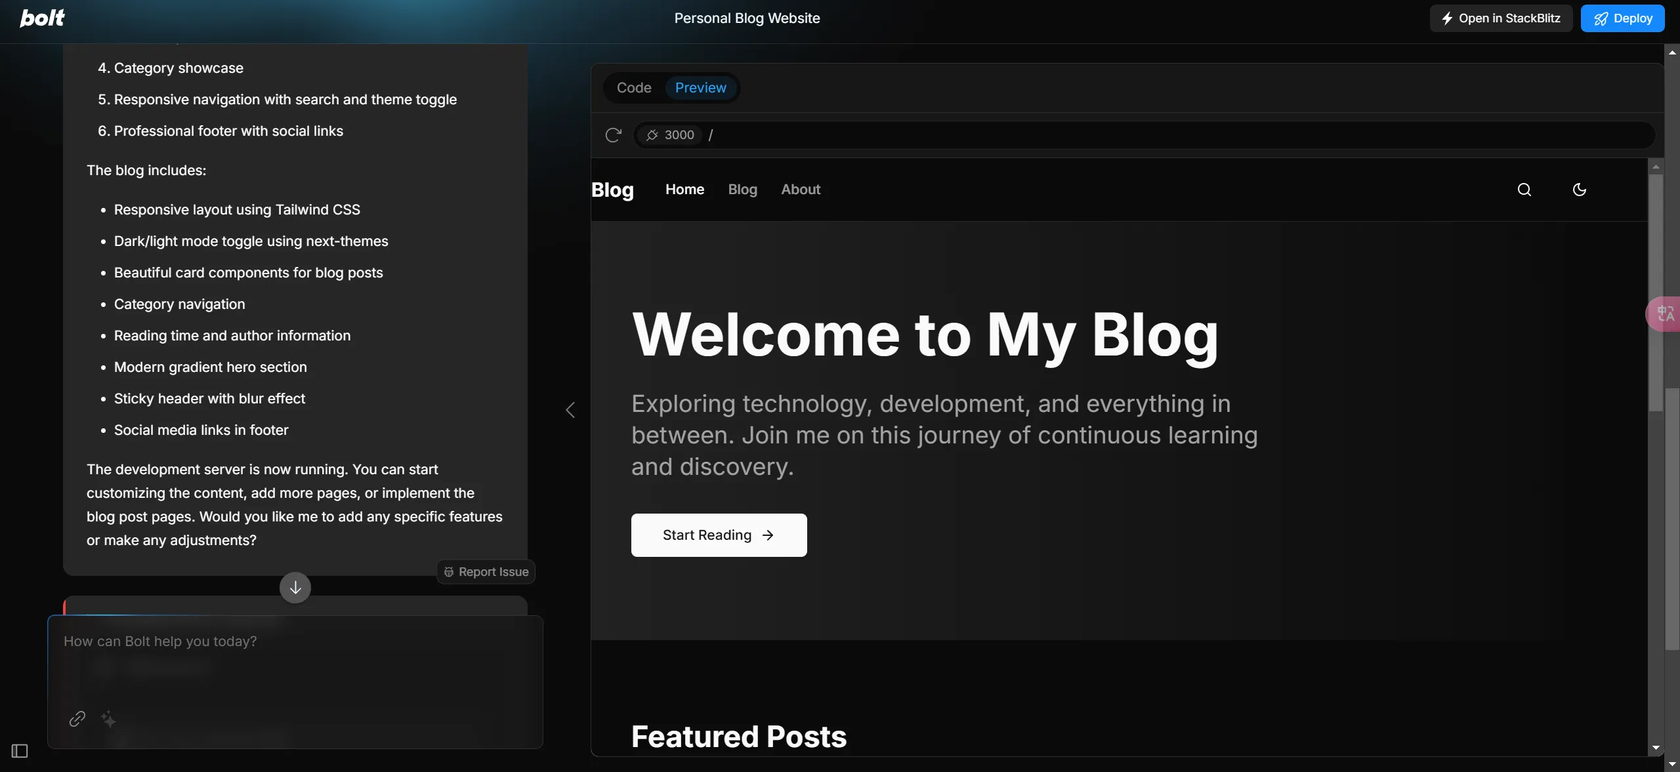Reload the preview with refresh icon
The image size is (1680, 772).
613,135
